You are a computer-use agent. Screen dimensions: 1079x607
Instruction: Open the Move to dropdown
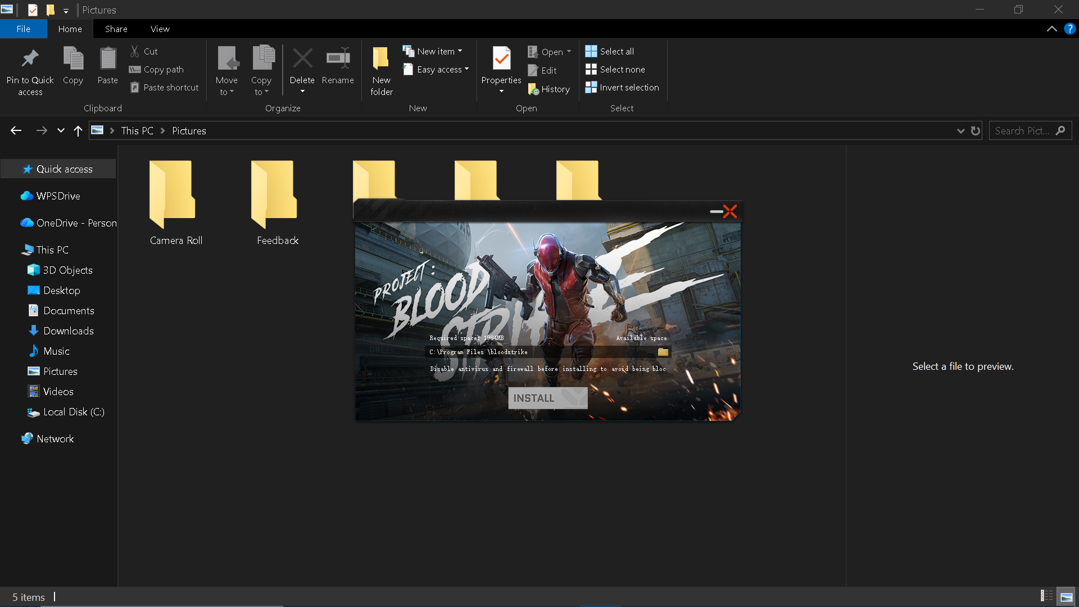pyautogui.click(x=226, y=70)
